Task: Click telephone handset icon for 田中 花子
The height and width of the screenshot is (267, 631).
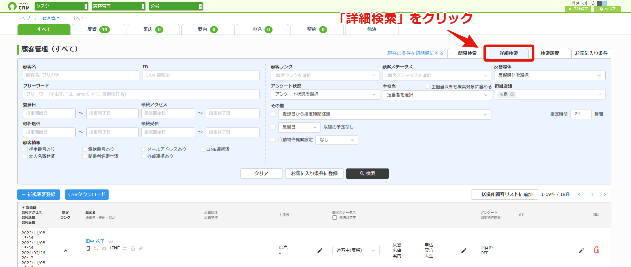Action: point(96,248)
